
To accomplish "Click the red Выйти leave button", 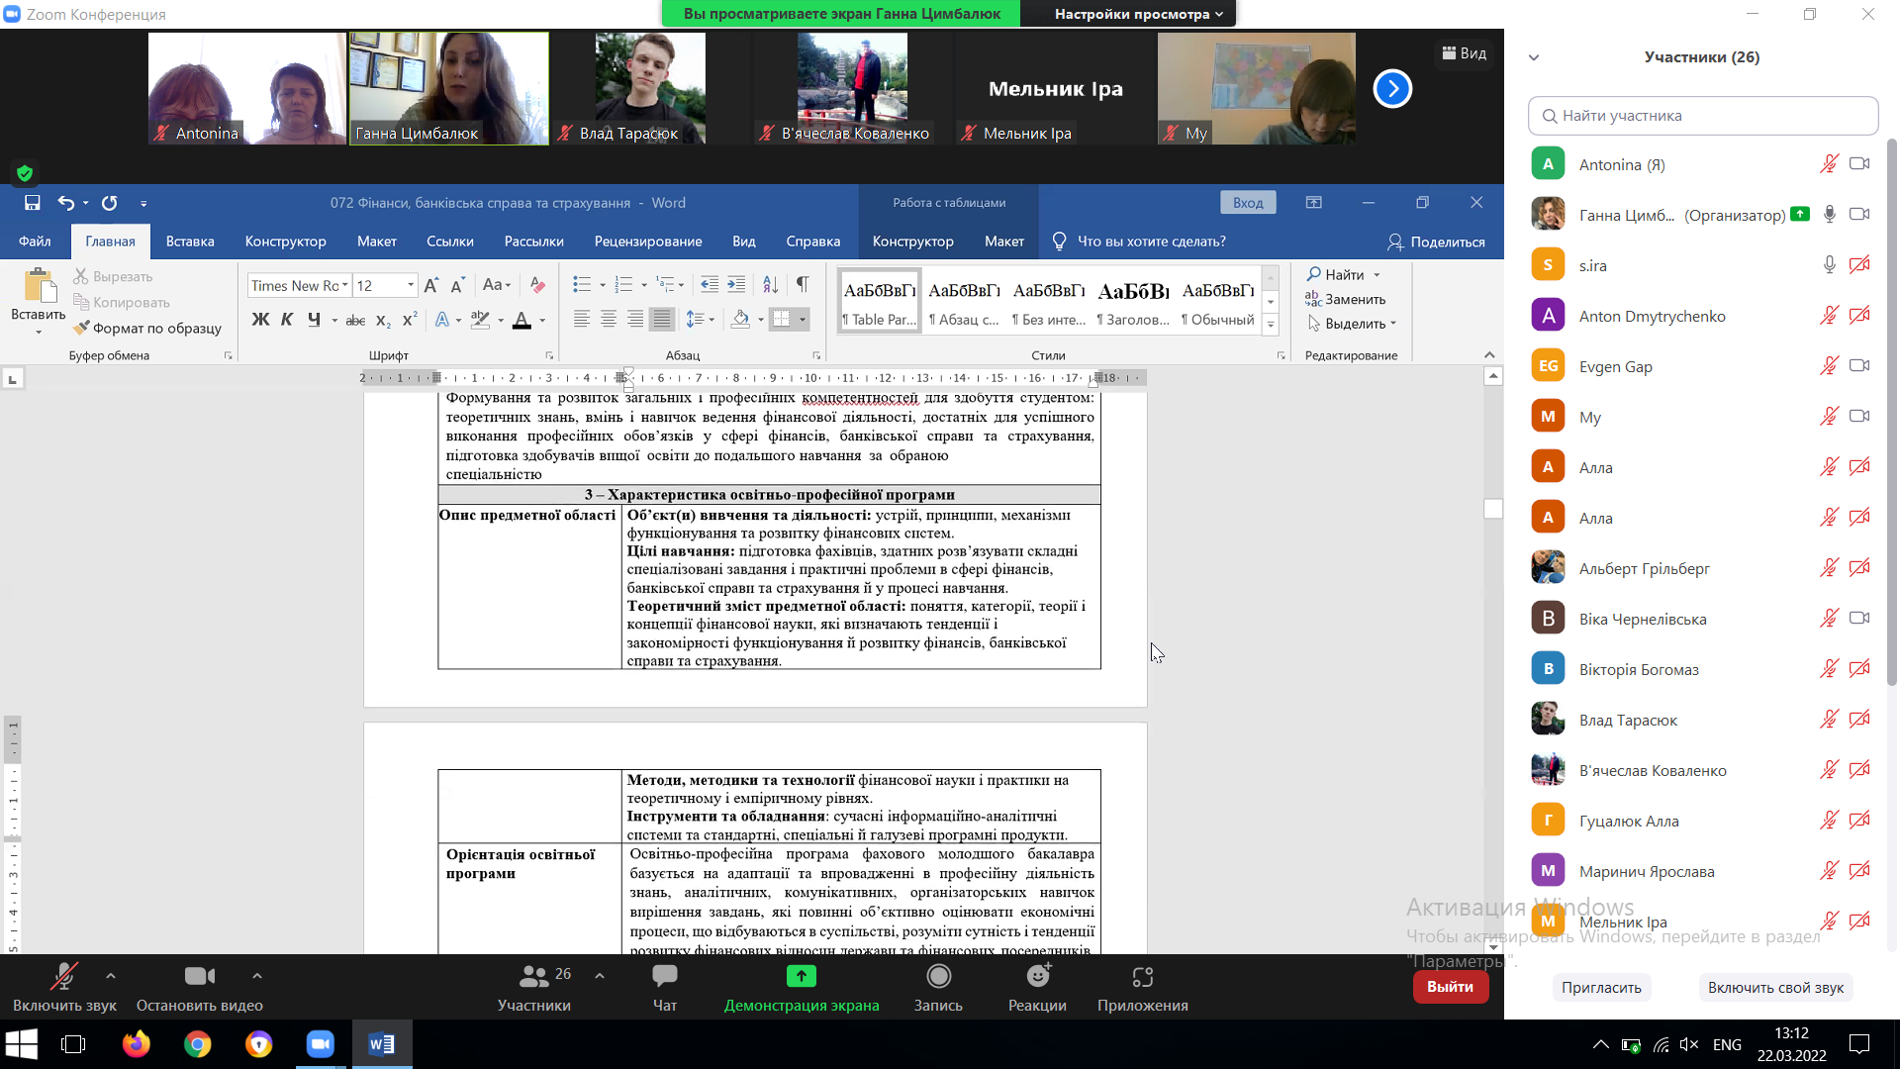I will click(1450, 987).
